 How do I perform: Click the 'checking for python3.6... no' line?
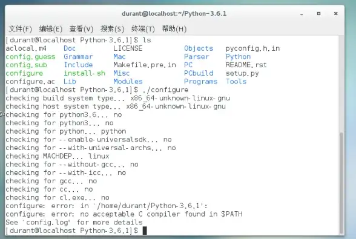coord(64,115)
